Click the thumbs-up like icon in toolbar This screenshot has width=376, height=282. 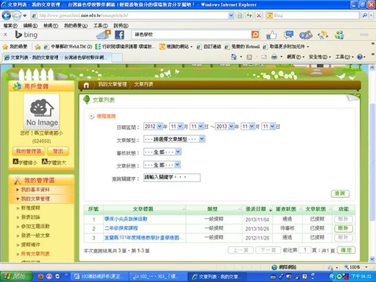271,35
